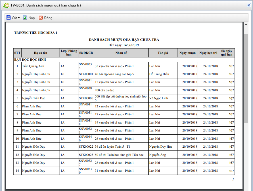Viewport: 253px width, 191px height.
Task: Click the vertical scrollbar thumb
Action: click(246, 78)
